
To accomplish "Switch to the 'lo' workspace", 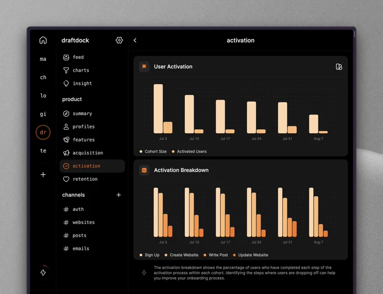I will click(43, 95).
